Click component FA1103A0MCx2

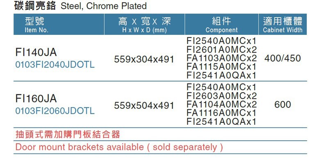tap(221, 58)
